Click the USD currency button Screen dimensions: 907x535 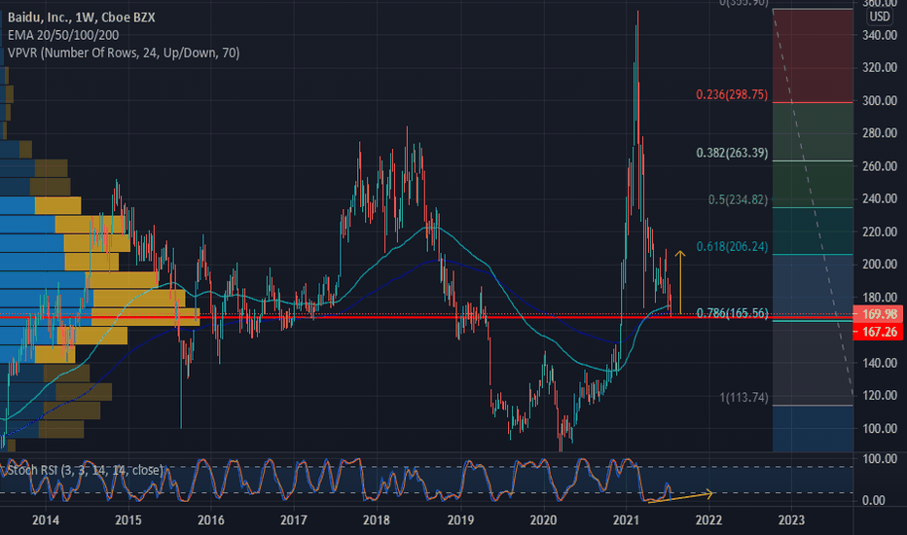(879, 17)
